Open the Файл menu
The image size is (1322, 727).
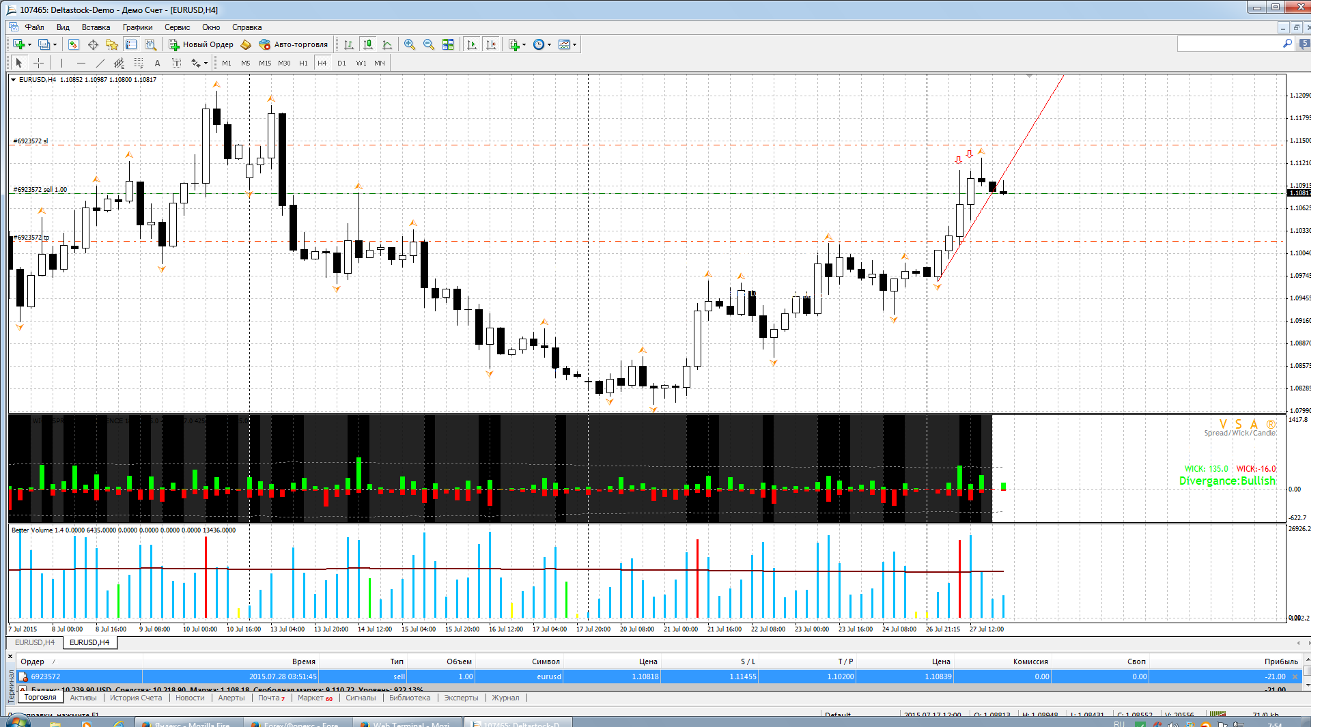tap(34, 27)
